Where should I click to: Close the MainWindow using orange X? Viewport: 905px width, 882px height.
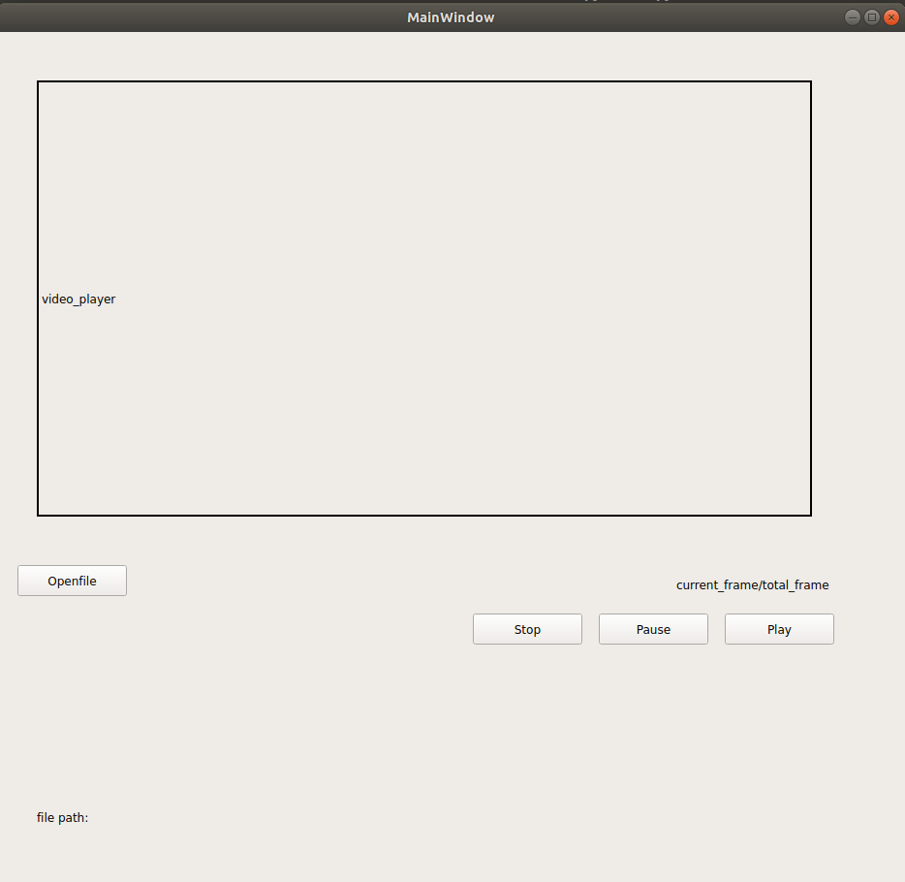(890, 17)
